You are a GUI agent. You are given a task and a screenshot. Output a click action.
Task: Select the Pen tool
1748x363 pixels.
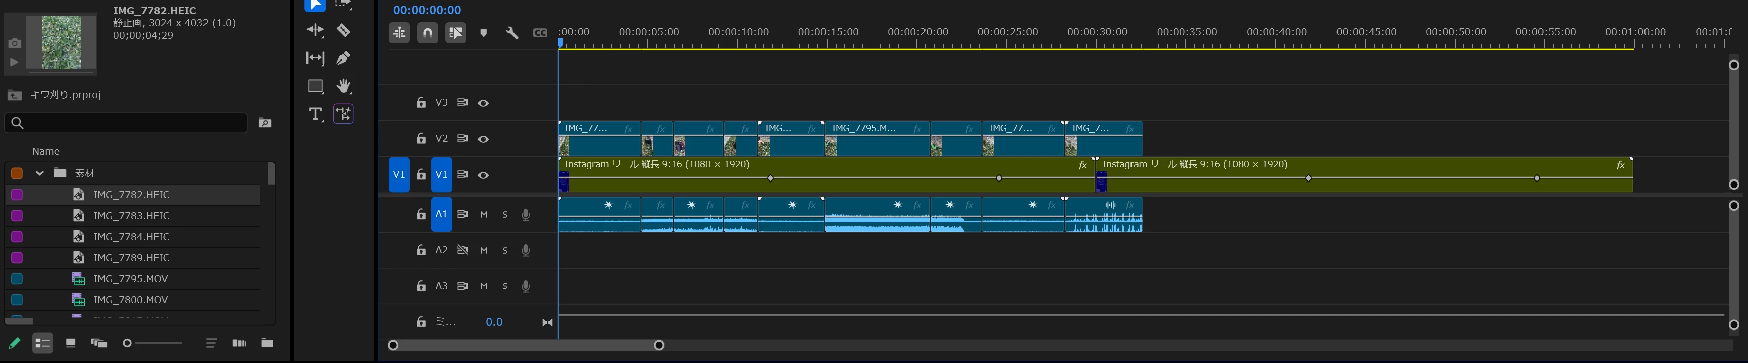click(343, 58)
